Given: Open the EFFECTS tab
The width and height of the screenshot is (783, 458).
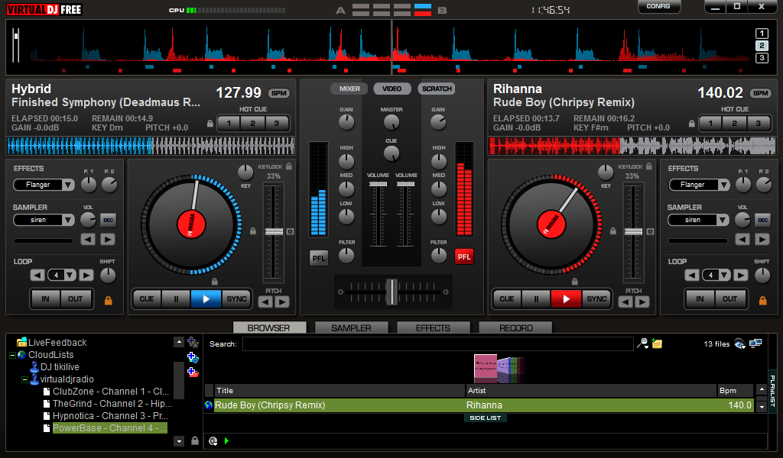Looking at the screenshot, I should click(x=433, y=328).
